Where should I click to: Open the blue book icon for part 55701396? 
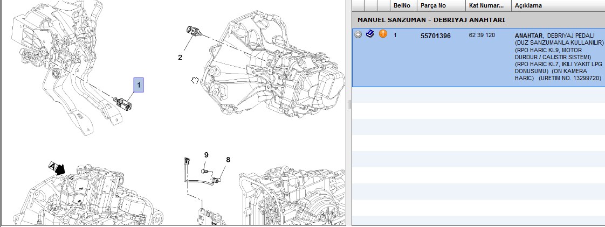tap(370, 34)
